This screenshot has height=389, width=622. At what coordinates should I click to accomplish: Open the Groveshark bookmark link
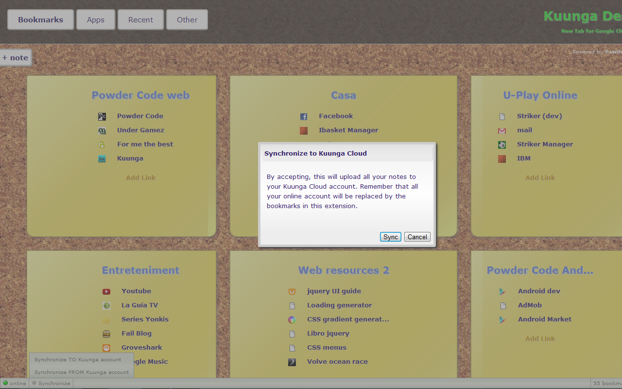tap(141, 348)
